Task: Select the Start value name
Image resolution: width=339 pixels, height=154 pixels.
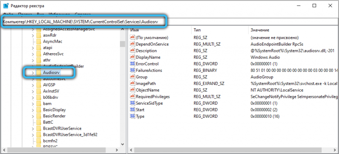Action: [140, 110]
